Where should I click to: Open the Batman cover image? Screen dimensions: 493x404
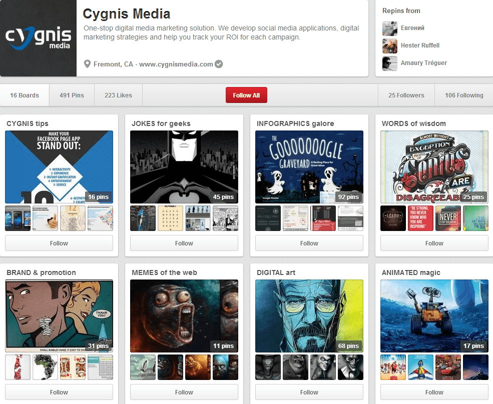[x=184, y=167]
